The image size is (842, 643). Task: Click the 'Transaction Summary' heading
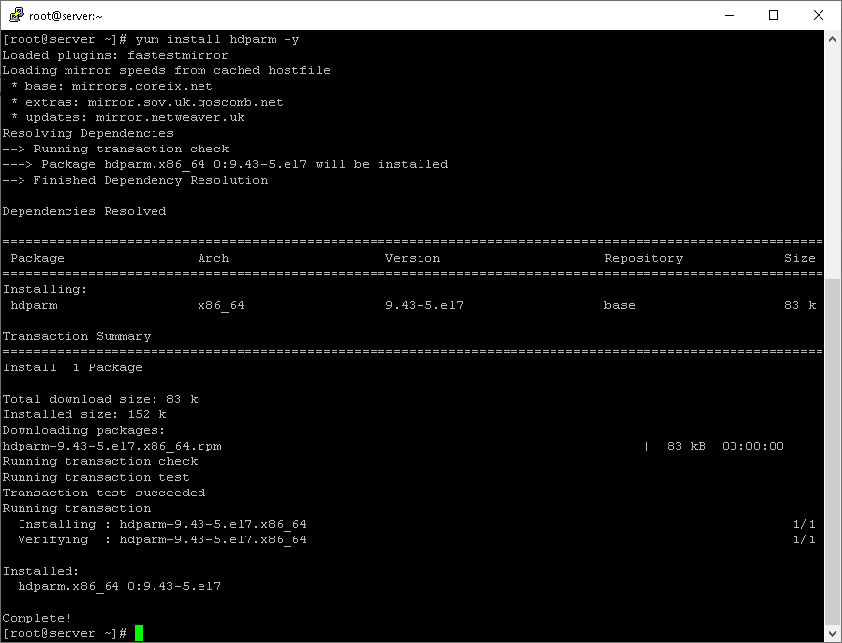(76, 336)
